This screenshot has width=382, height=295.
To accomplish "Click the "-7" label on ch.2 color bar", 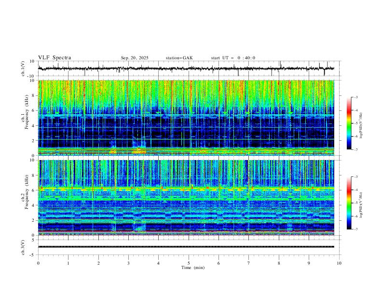I will pos(355,229).
